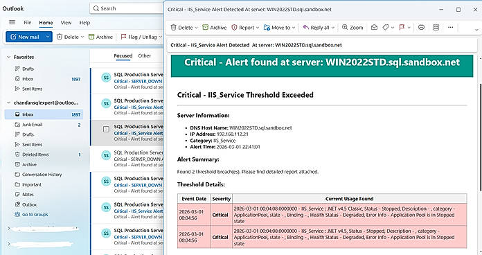Click Archive in the message window toolbar
The height and width of the screenshot is (255, 482).
(214, 28)
